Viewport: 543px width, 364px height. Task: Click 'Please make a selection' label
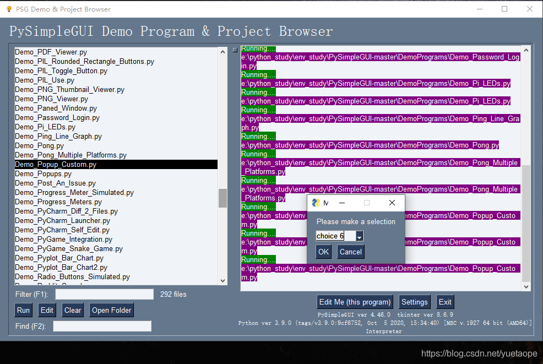click(x=356, y=222)
